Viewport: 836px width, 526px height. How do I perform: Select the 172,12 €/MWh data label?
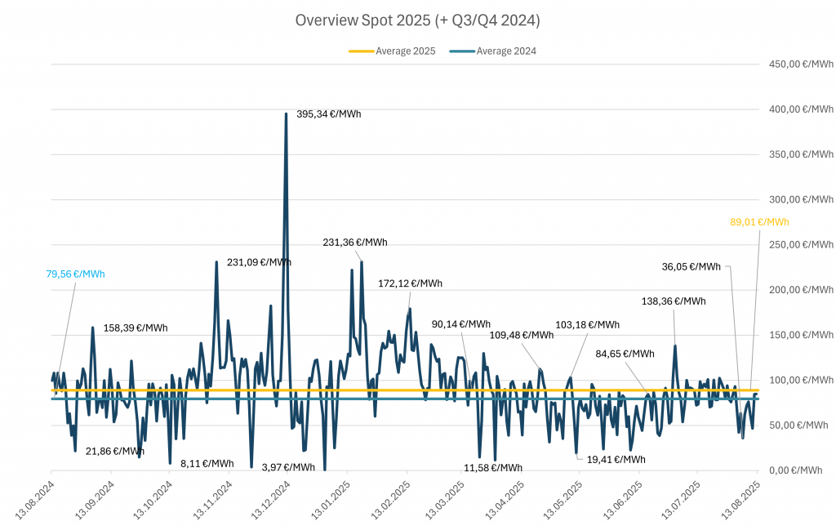click(x=410, y=283)
